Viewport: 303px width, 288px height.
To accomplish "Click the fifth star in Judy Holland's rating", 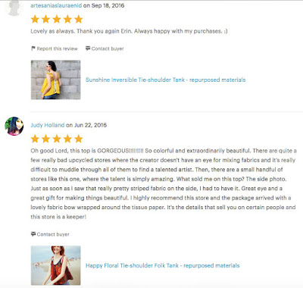I will 79,139.
